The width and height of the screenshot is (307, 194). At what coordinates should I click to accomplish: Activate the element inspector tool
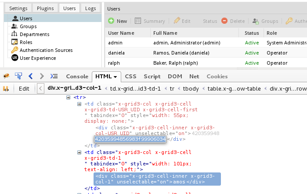[18, 76]
